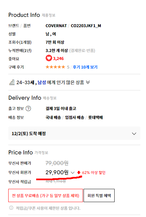Open the chevron next to 29,900원 price
Screen dimensions: 146x217
[x=72, y=173]
